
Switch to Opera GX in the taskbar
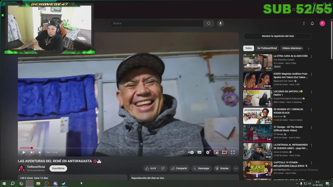pos(30,184)
